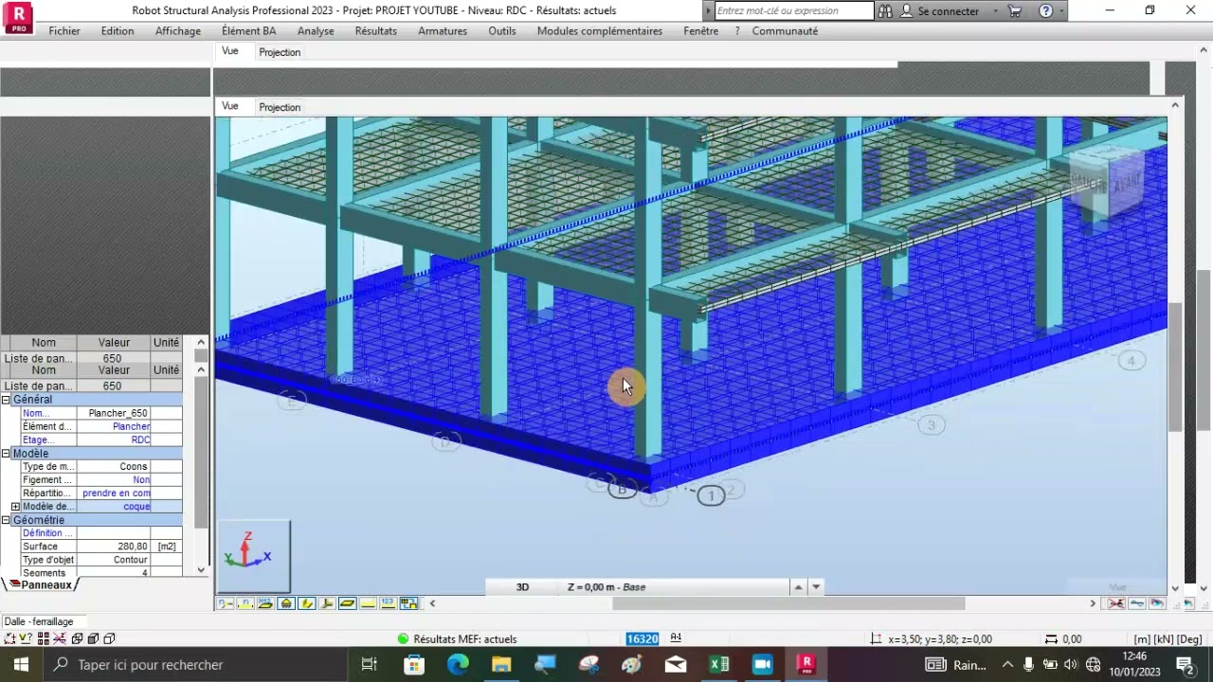
Task: Click the eye view icon at bottom right
Action: point(1157,603)
